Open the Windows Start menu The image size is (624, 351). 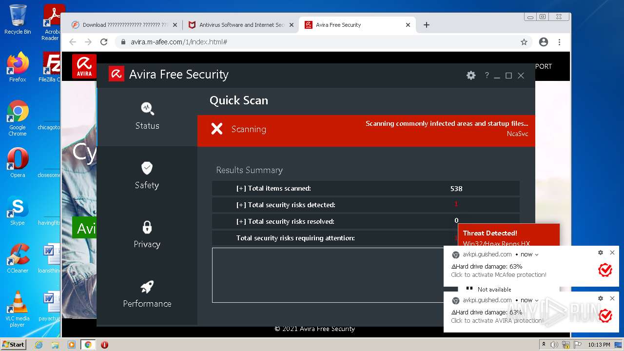(13, 344)
